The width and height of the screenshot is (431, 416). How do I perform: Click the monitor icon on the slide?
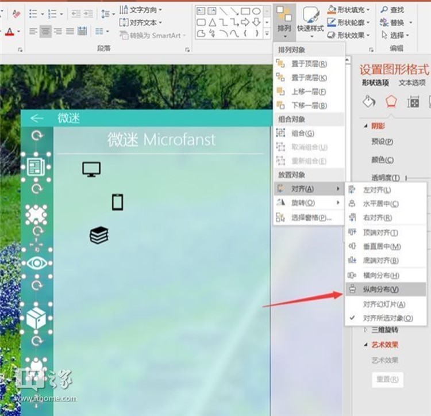click(x=91, y=169)
